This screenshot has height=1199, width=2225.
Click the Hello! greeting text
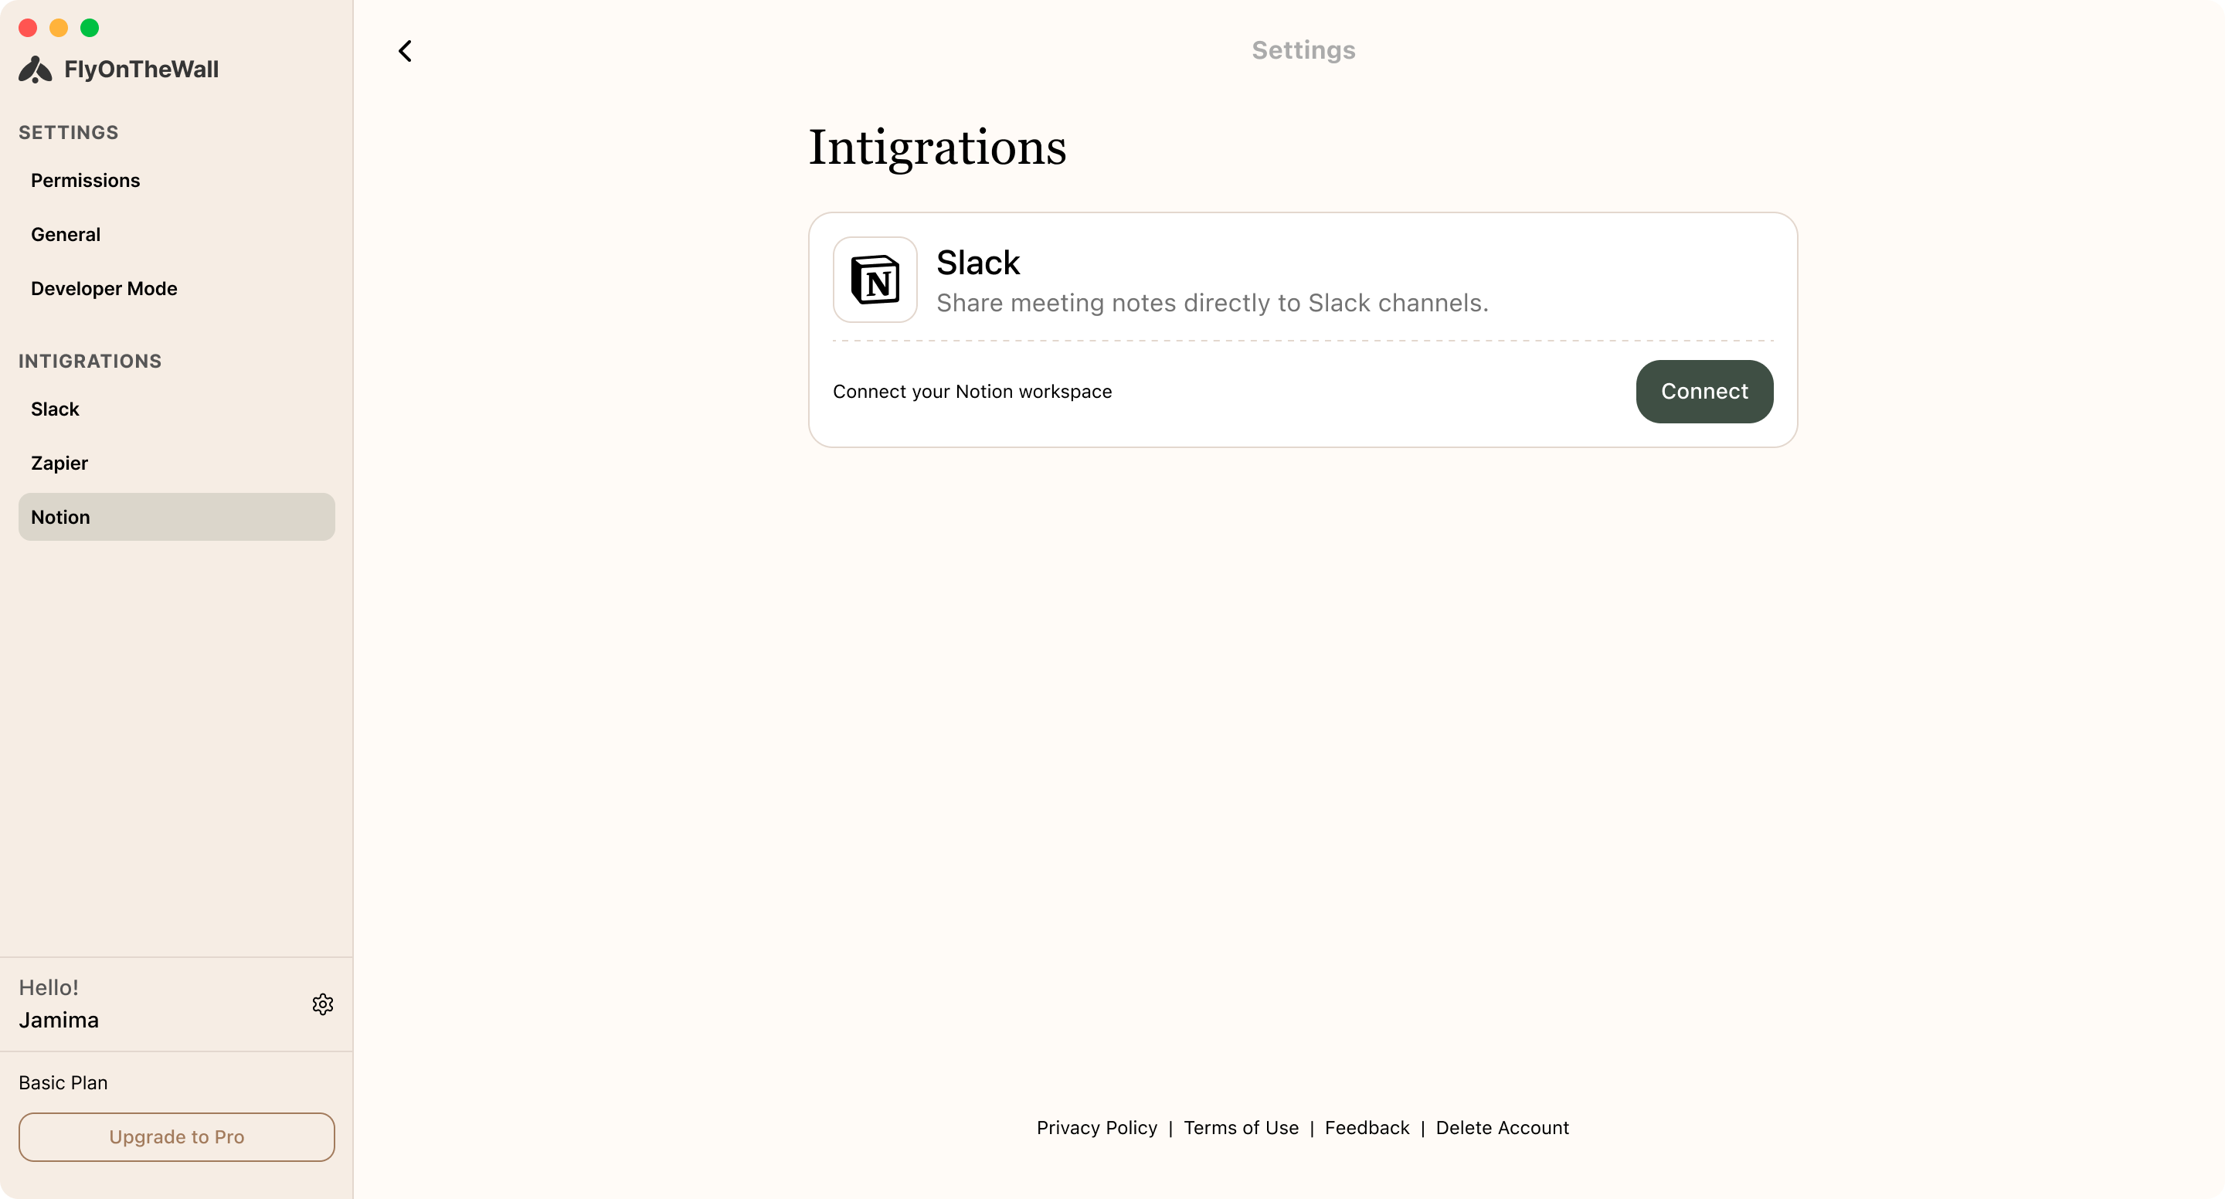coord(49,987)
